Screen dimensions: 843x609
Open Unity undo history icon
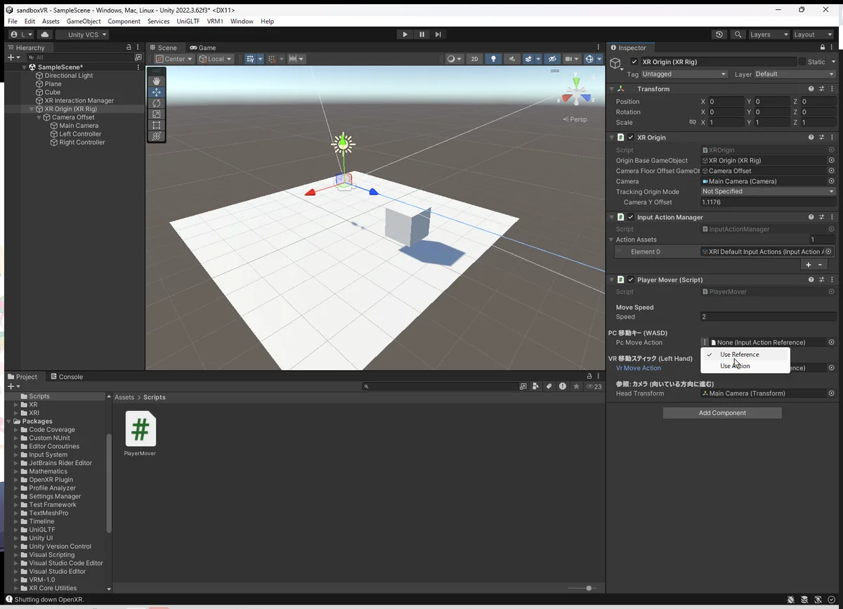point(719,34)
